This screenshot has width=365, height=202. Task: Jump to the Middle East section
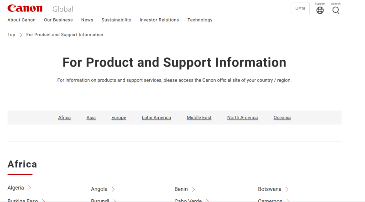[199, 118]
